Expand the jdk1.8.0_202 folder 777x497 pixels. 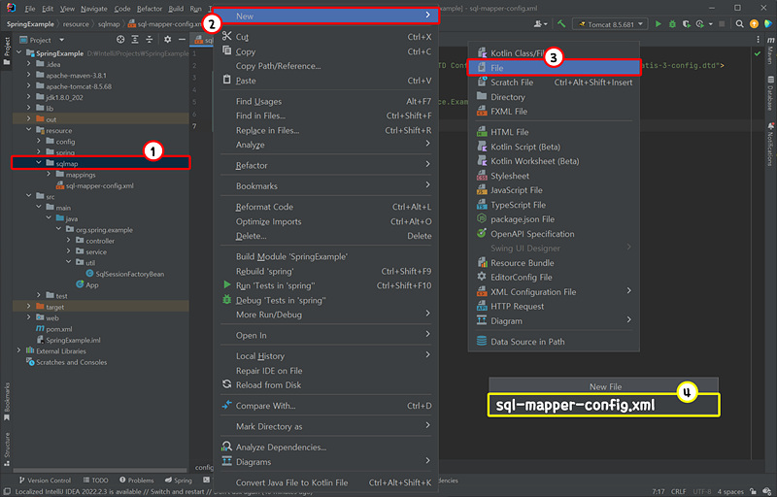29,97
